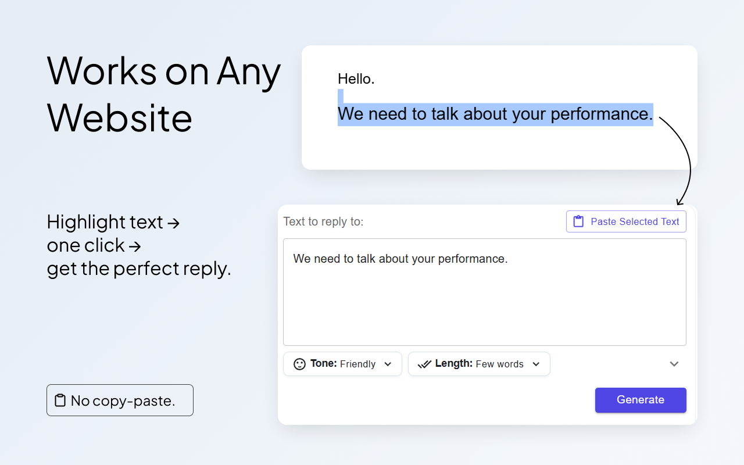Click the arrow glyph after Highlight text
744x465 pixels.
173,223
